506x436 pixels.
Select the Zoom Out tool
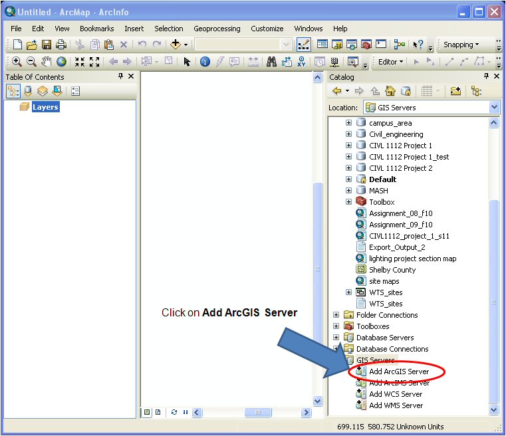(31, 61)
